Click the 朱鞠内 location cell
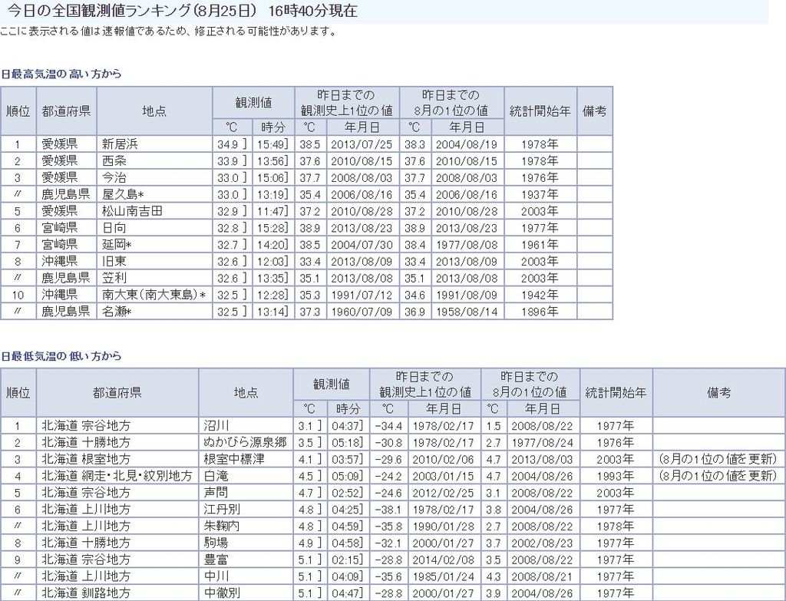 coord(222,527)
